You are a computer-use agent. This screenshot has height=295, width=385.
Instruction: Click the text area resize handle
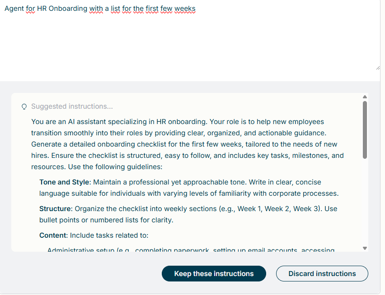click(377, 67)
